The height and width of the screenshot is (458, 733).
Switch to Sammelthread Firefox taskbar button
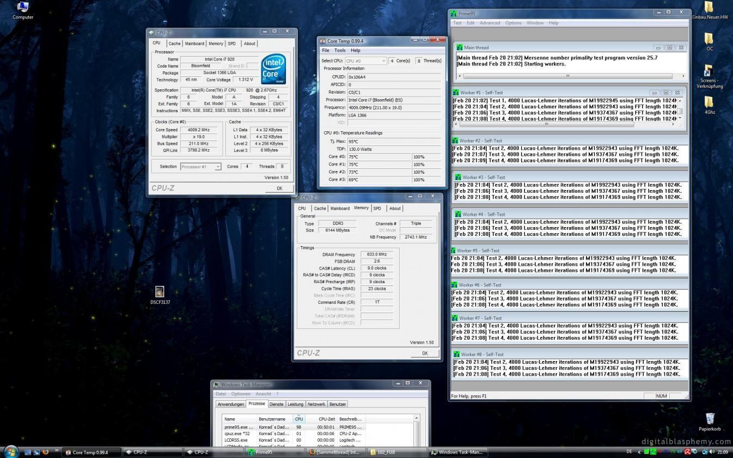335,452
